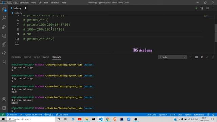Click the master branch indicator in status bar
This screenshot has height=122, width=217.
click(x=12, y=115)
